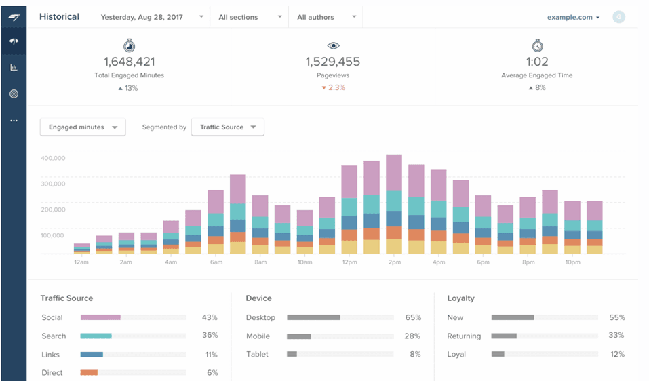The height and width of the screenshot is (381, 649).
Task: Expand the All sections filter
Action: [x=250, y=17]
